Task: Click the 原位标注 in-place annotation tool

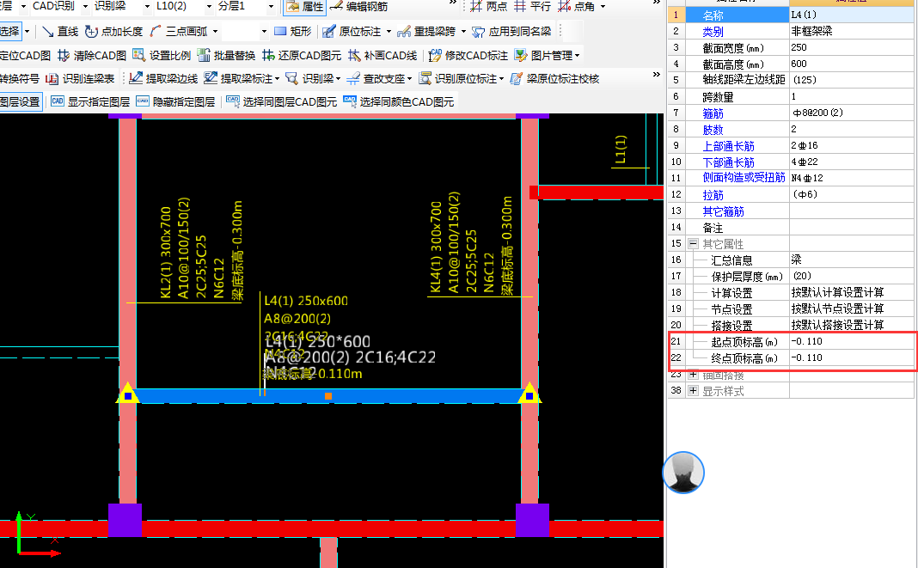Action: [352, 31]
